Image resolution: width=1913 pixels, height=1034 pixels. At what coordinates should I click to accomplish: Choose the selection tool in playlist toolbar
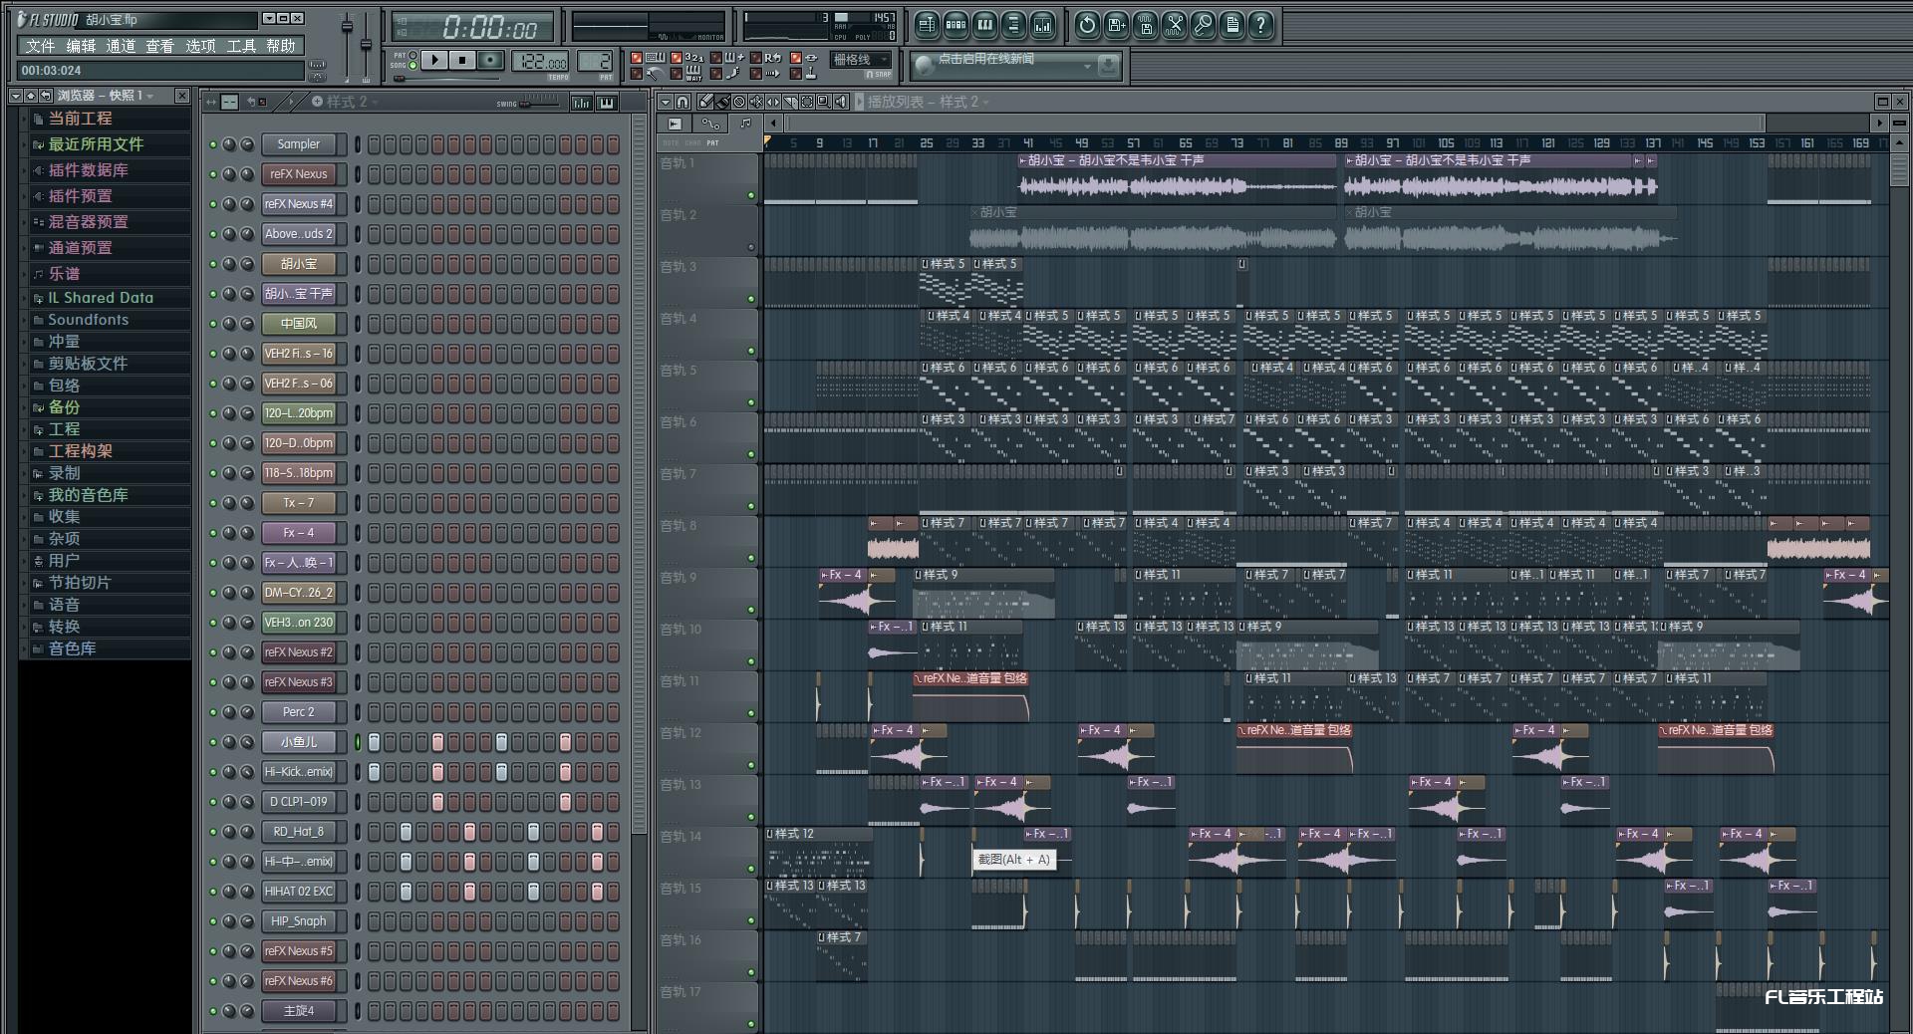[807, 102]
